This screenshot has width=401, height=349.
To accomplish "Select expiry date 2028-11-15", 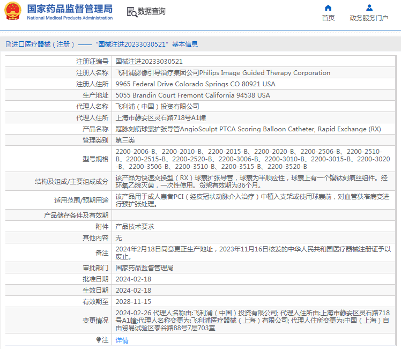I will [133, 302].
